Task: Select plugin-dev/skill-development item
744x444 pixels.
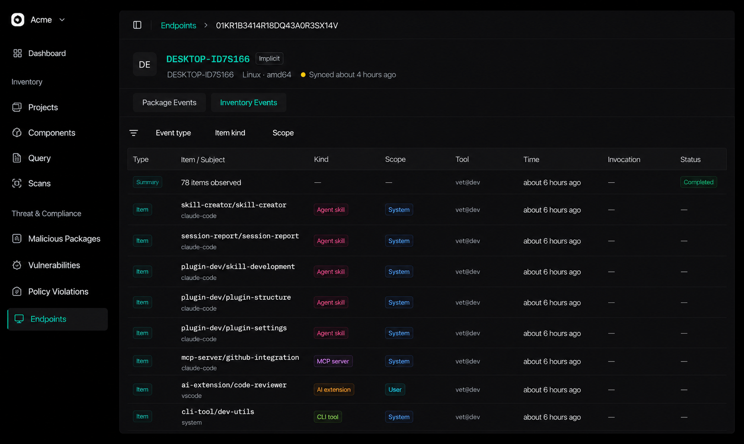Action: tap(238, 266)
